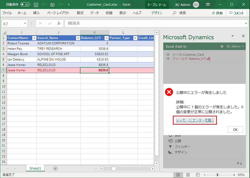Click the 公開 publish icon
The width and height of the screenshot is (250, 178).
click(x=170, y=141)
